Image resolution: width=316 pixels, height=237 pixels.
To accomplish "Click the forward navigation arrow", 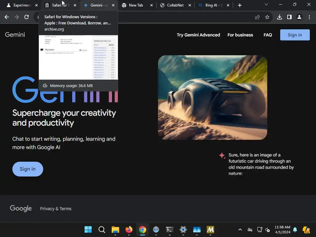I will [17, 17].
